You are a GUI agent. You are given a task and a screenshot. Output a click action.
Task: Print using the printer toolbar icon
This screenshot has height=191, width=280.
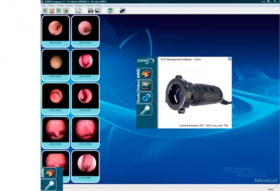[78, 11]
